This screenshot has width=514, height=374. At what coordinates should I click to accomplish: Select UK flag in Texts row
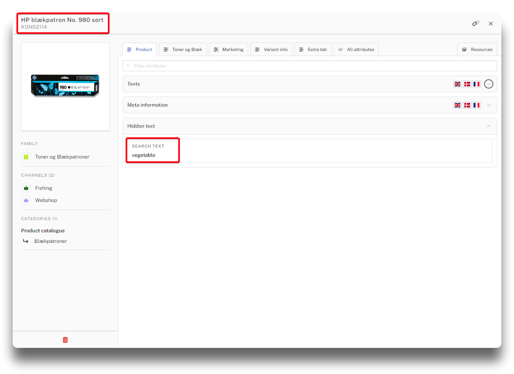pyautogui.click(x=458, y=84)
